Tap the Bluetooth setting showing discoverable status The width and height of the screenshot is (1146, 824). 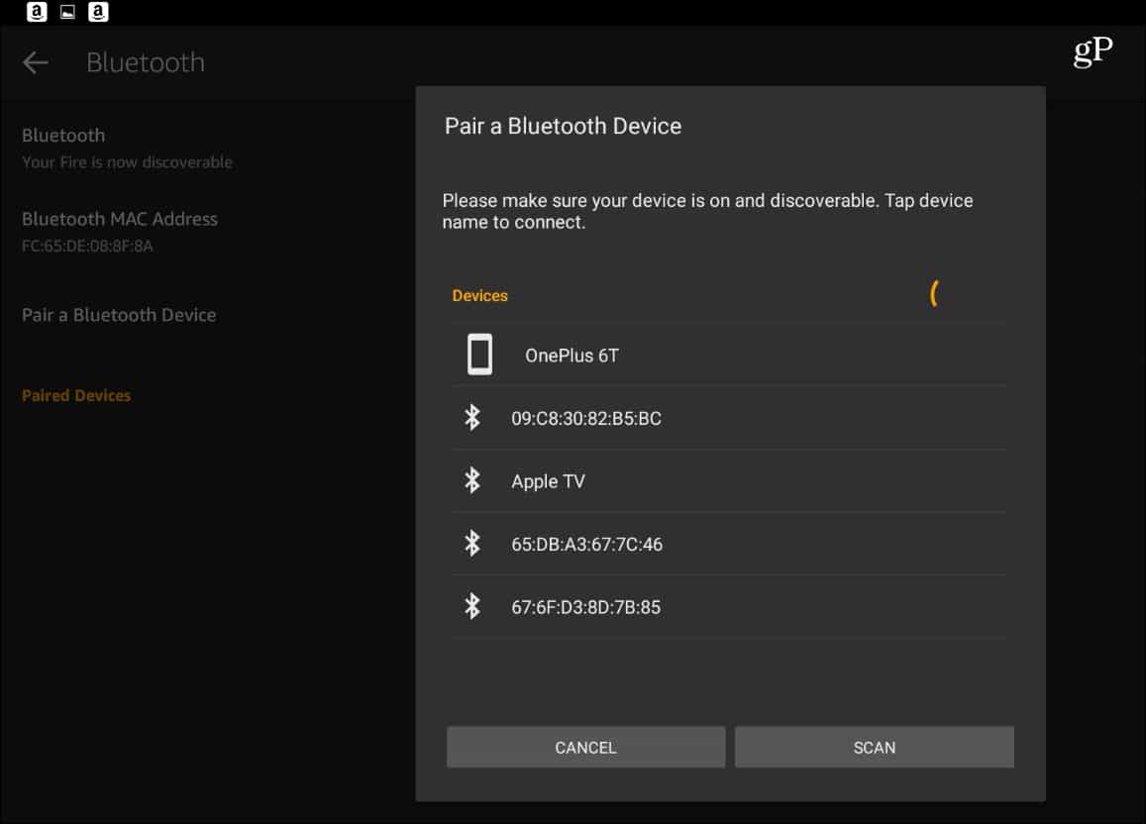click(x=127, y=149)
